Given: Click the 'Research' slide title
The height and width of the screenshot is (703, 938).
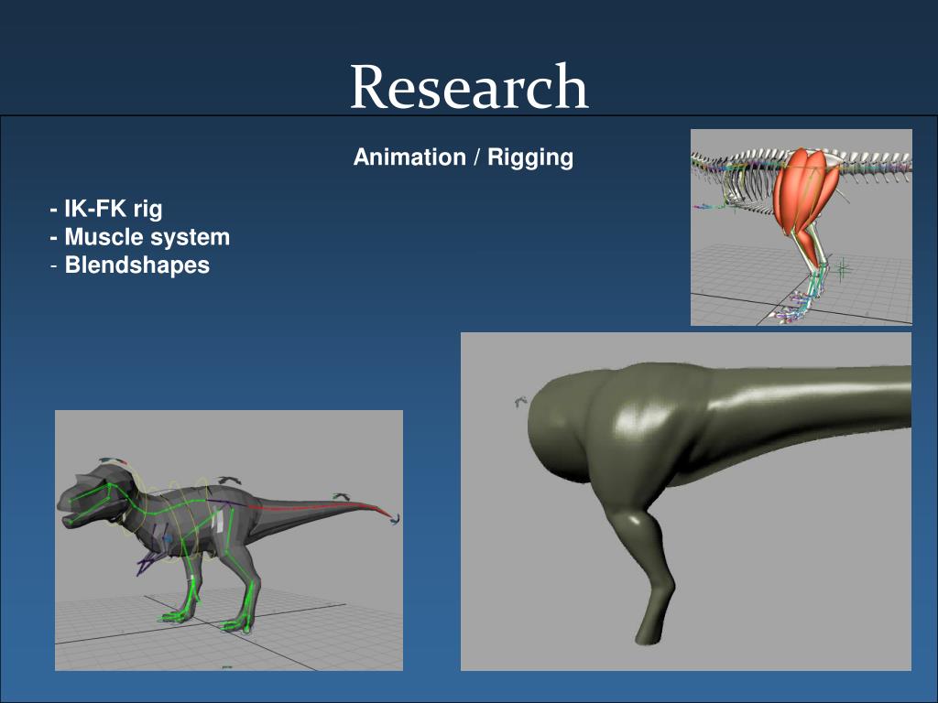Looking at the screenshot, I should click(469, 87).
